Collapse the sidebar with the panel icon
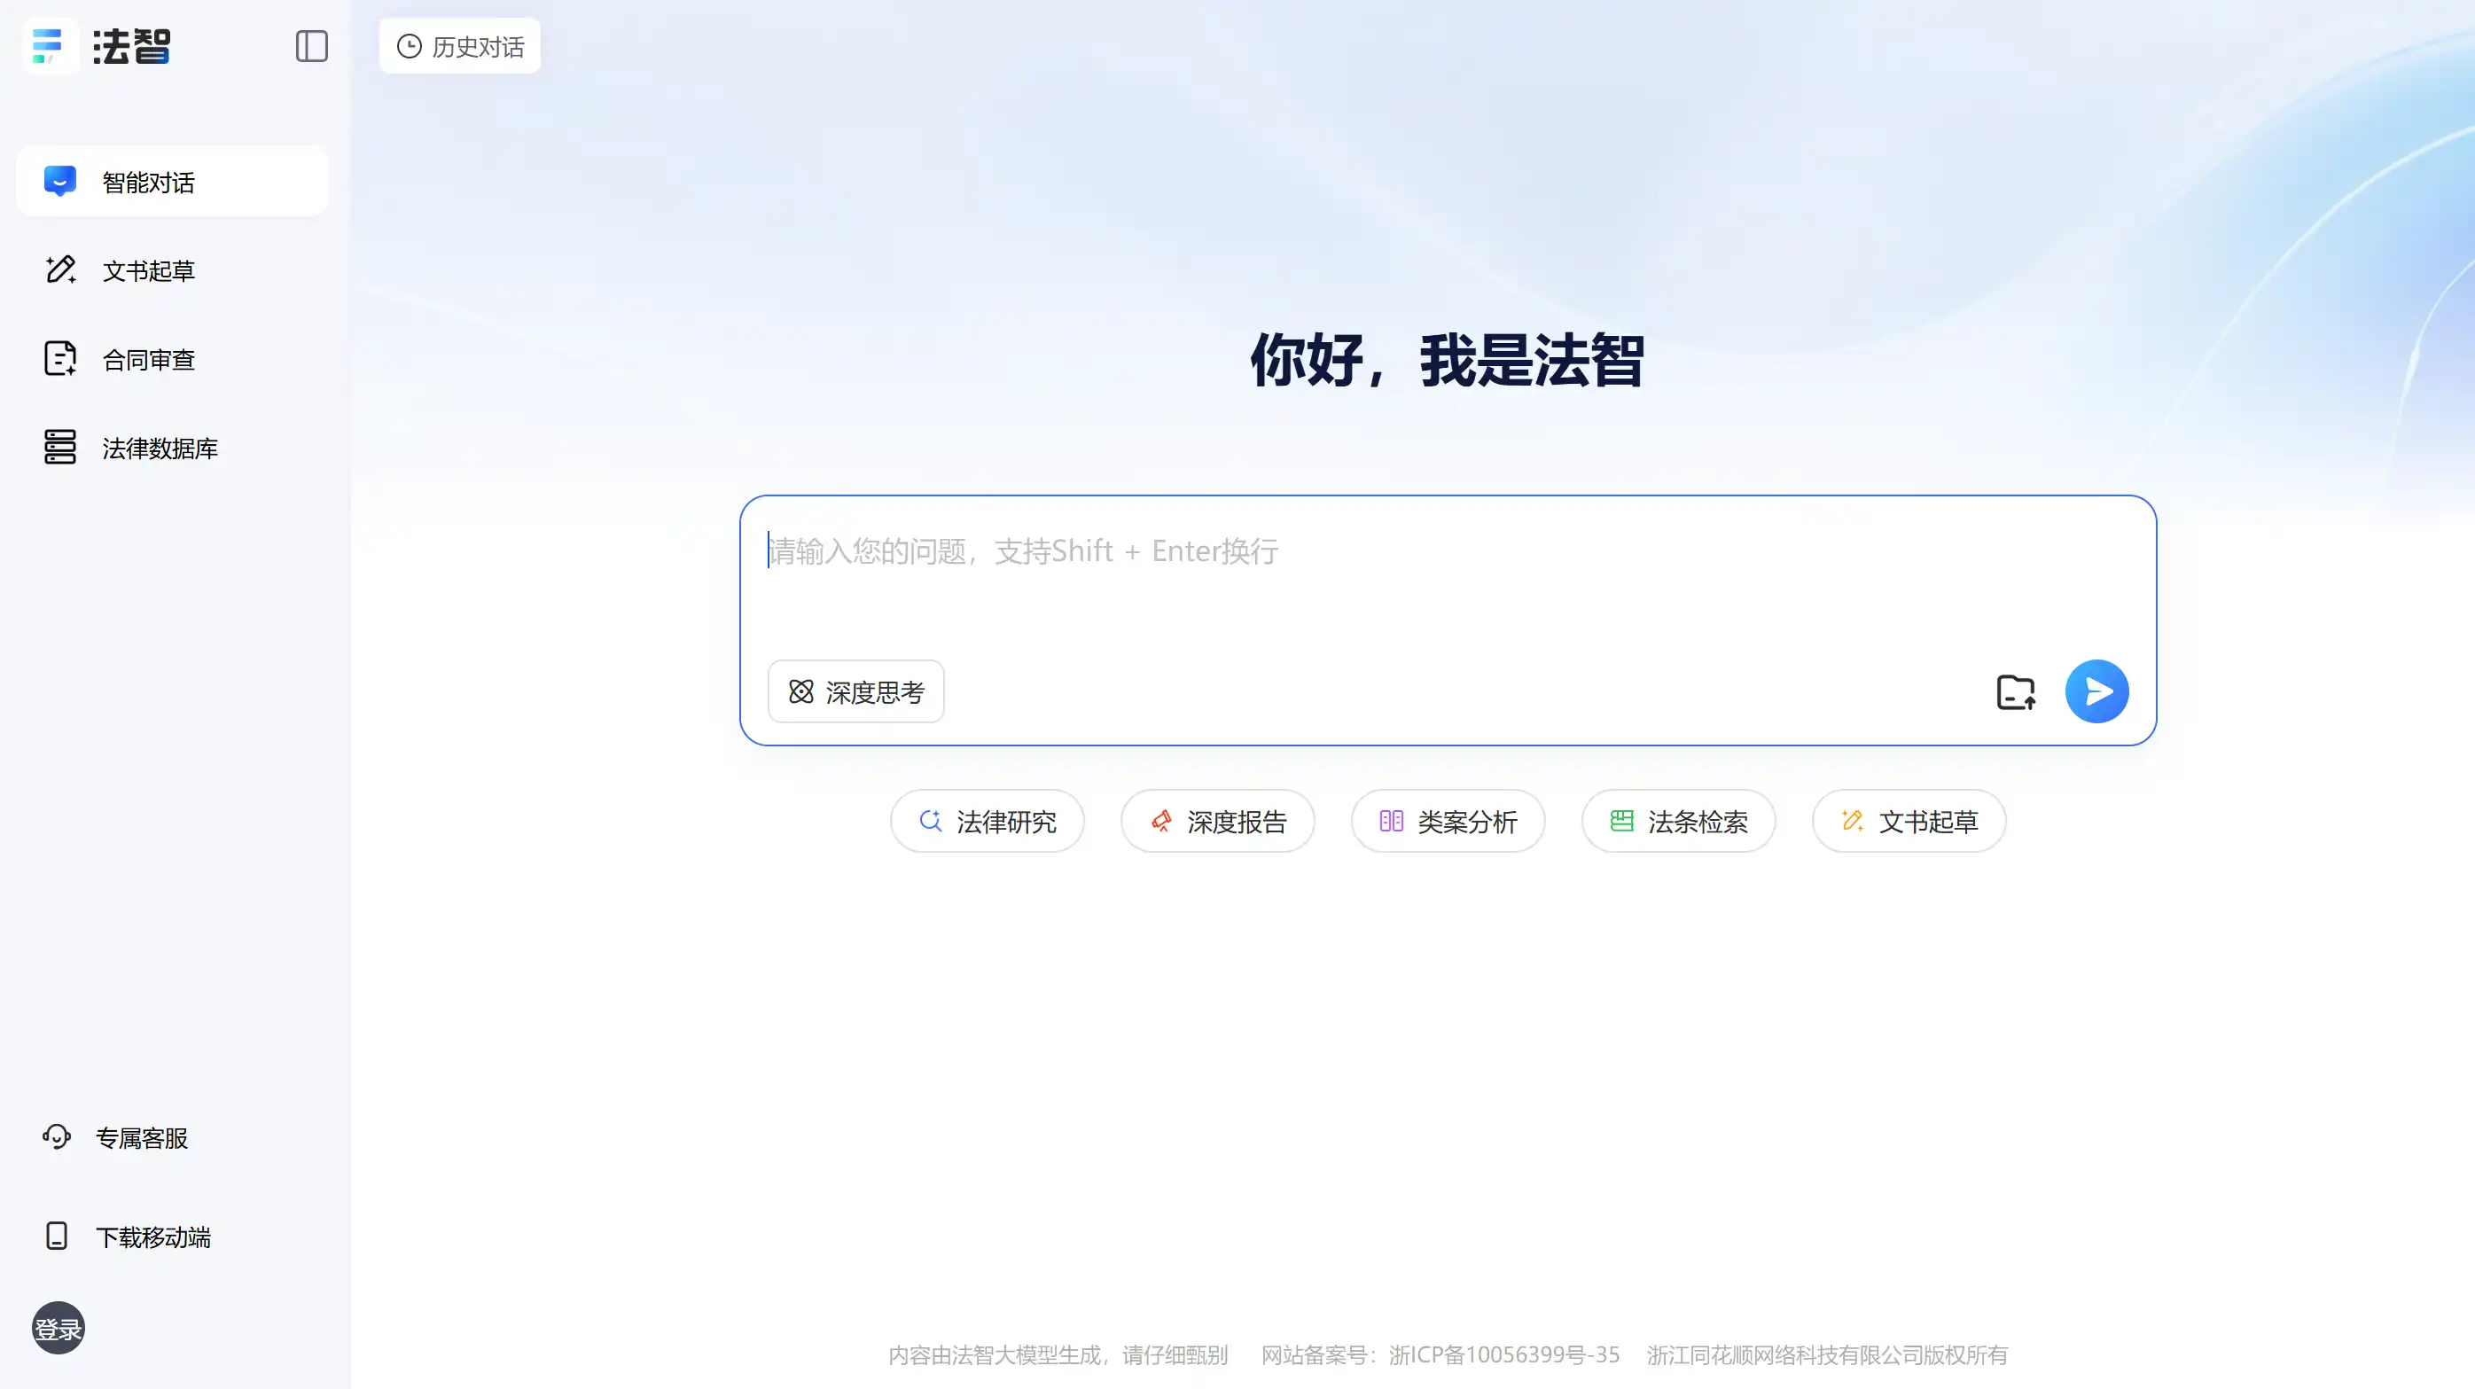This screenshot has width=2475, height=1389. click(311, 46)
